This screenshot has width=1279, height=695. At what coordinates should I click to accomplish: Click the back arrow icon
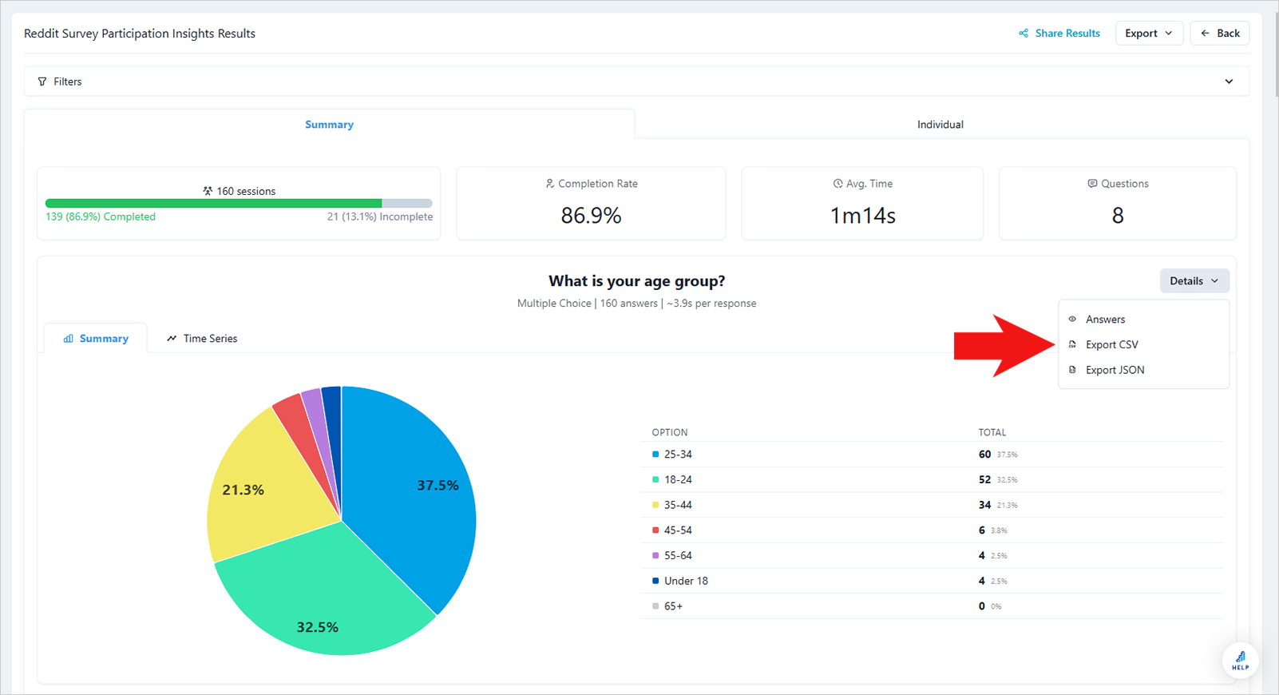pyautogui.click(x=1206, y=34)
